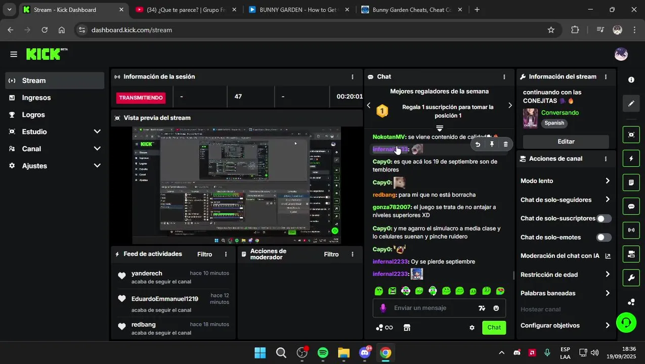Show previous top gifter slide
The height and width of the screenshot is (364, 645).
click(368, 105)
